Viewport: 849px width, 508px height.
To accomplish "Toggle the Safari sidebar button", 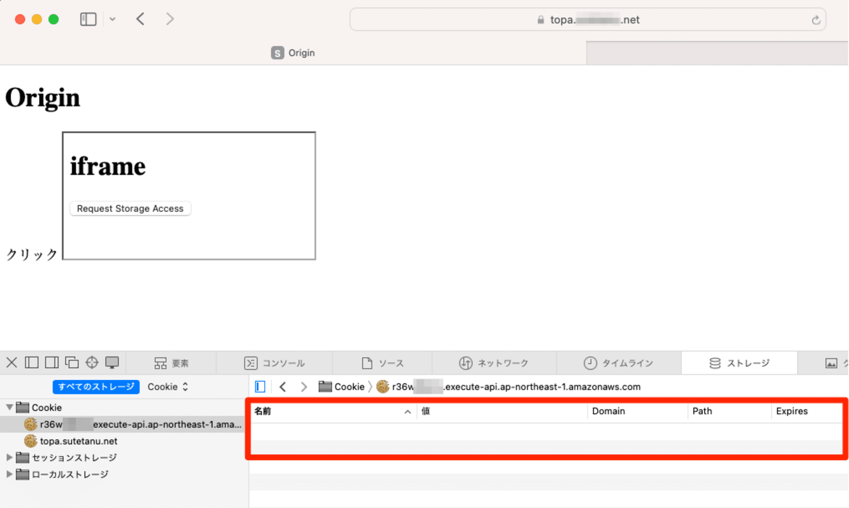I will tap(88, 19).
